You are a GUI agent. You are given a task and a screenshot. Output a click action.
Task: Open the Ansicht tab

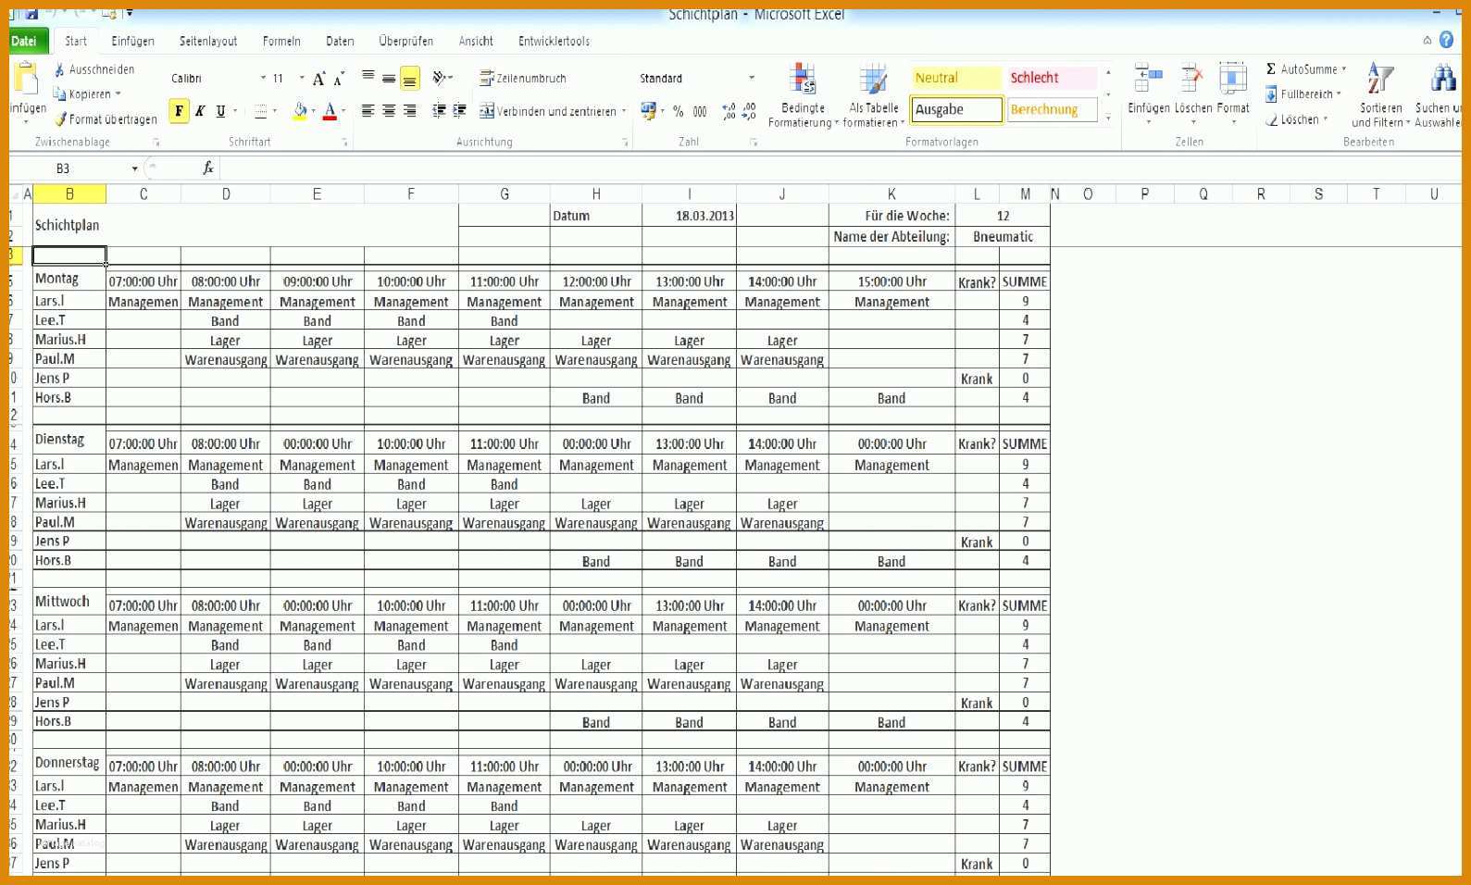coord(476,41)
